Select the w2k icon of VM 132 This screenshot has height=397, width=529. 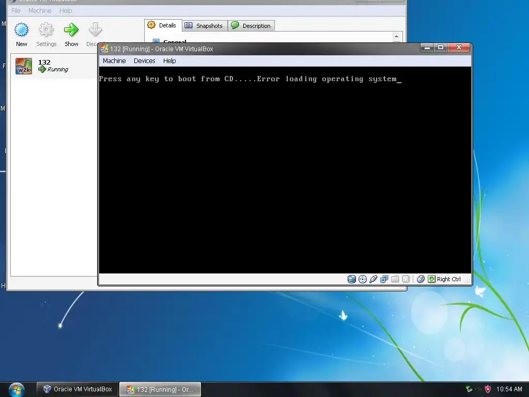click(24, 66)
